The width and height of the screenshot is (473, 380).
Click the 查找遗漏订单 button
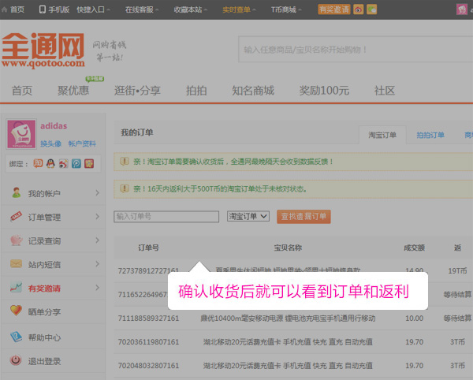coord(303,216)
